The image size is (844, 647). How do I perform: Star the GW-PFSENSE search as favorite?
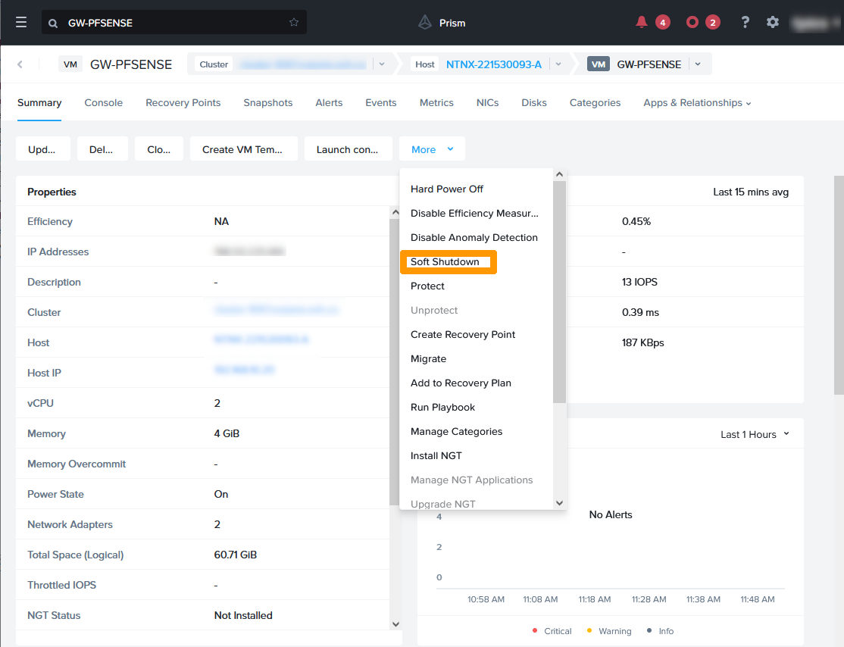click(x=294, y=23)
